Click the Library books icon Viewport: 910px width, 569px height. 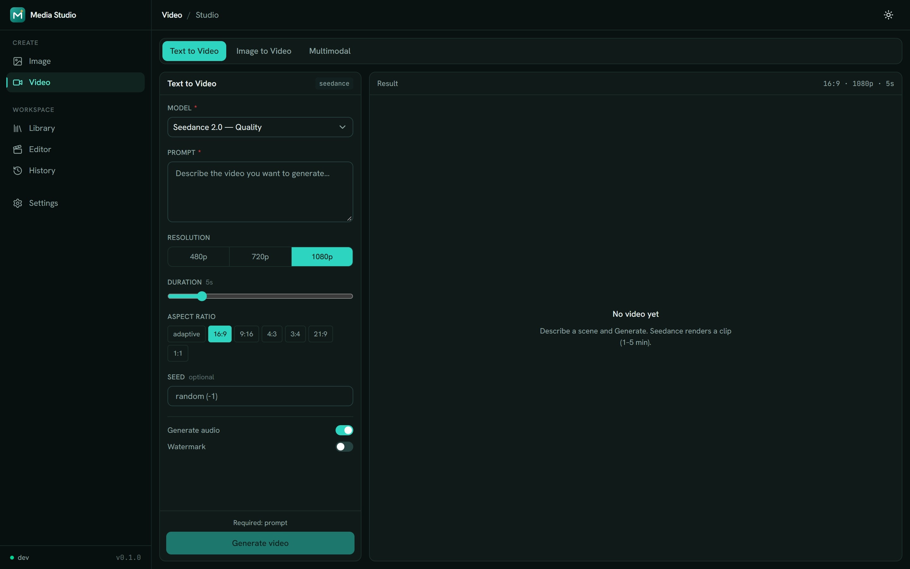(18, 128)
